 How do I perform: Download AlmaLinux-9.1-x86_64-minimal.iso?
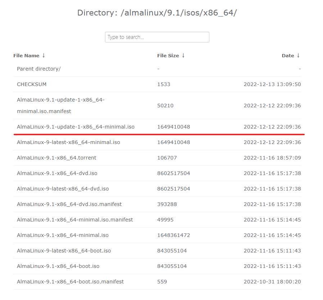coord(63,235)
